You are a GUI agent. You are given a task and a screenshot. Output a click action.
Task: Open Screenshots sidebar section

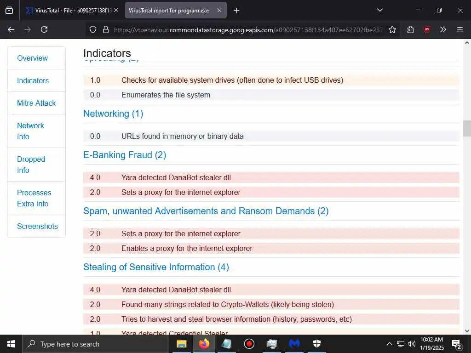[37, 226]
